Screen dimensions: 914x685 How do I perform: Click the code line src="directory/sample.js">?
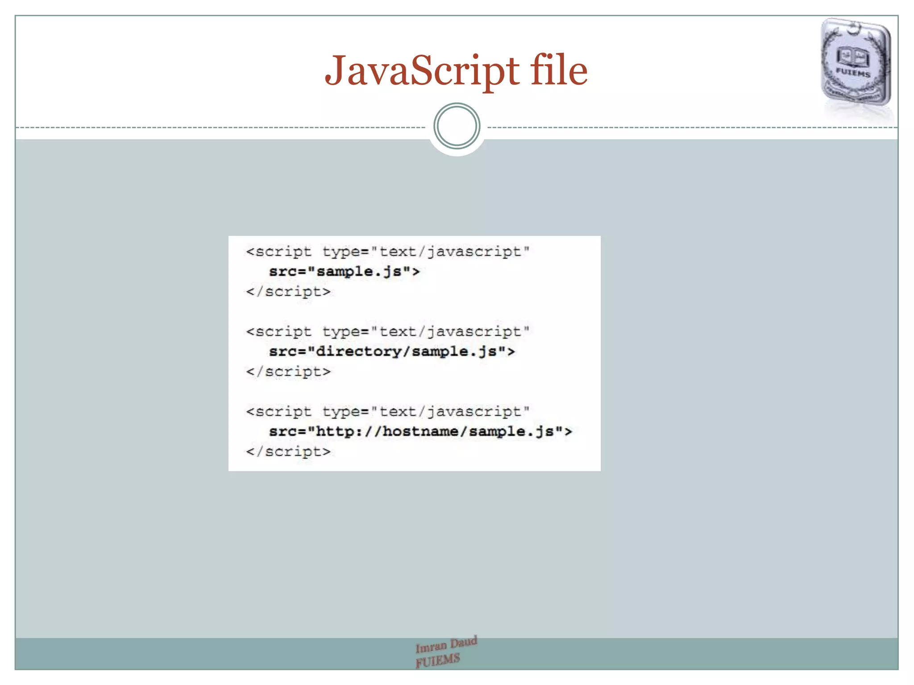(x=392, y=352)
